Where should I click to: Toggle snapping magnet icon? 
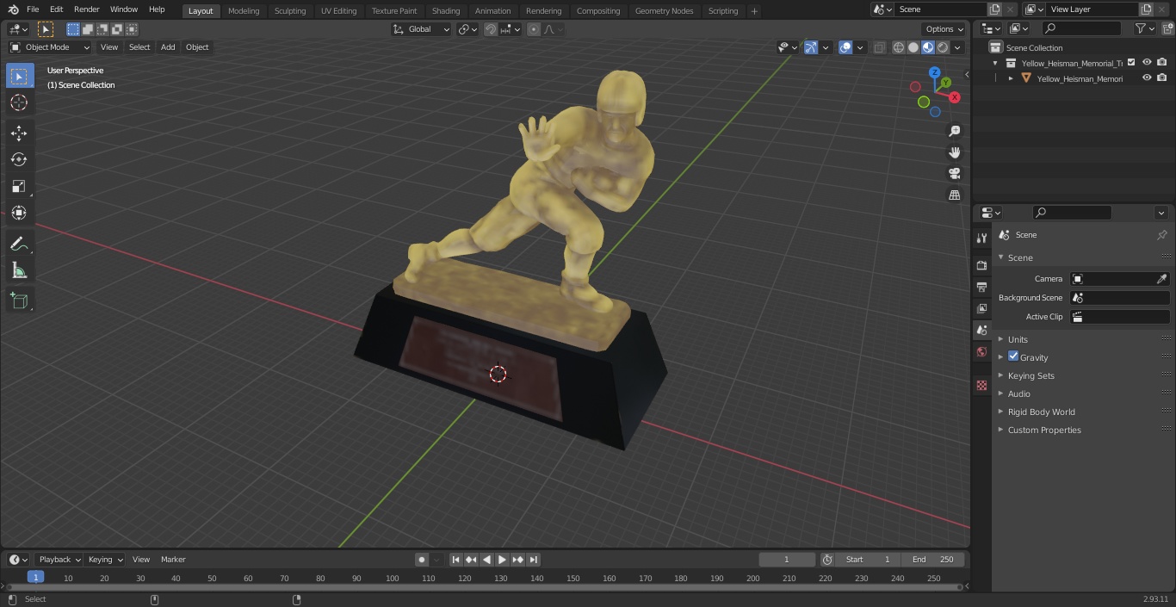point(490,29)
